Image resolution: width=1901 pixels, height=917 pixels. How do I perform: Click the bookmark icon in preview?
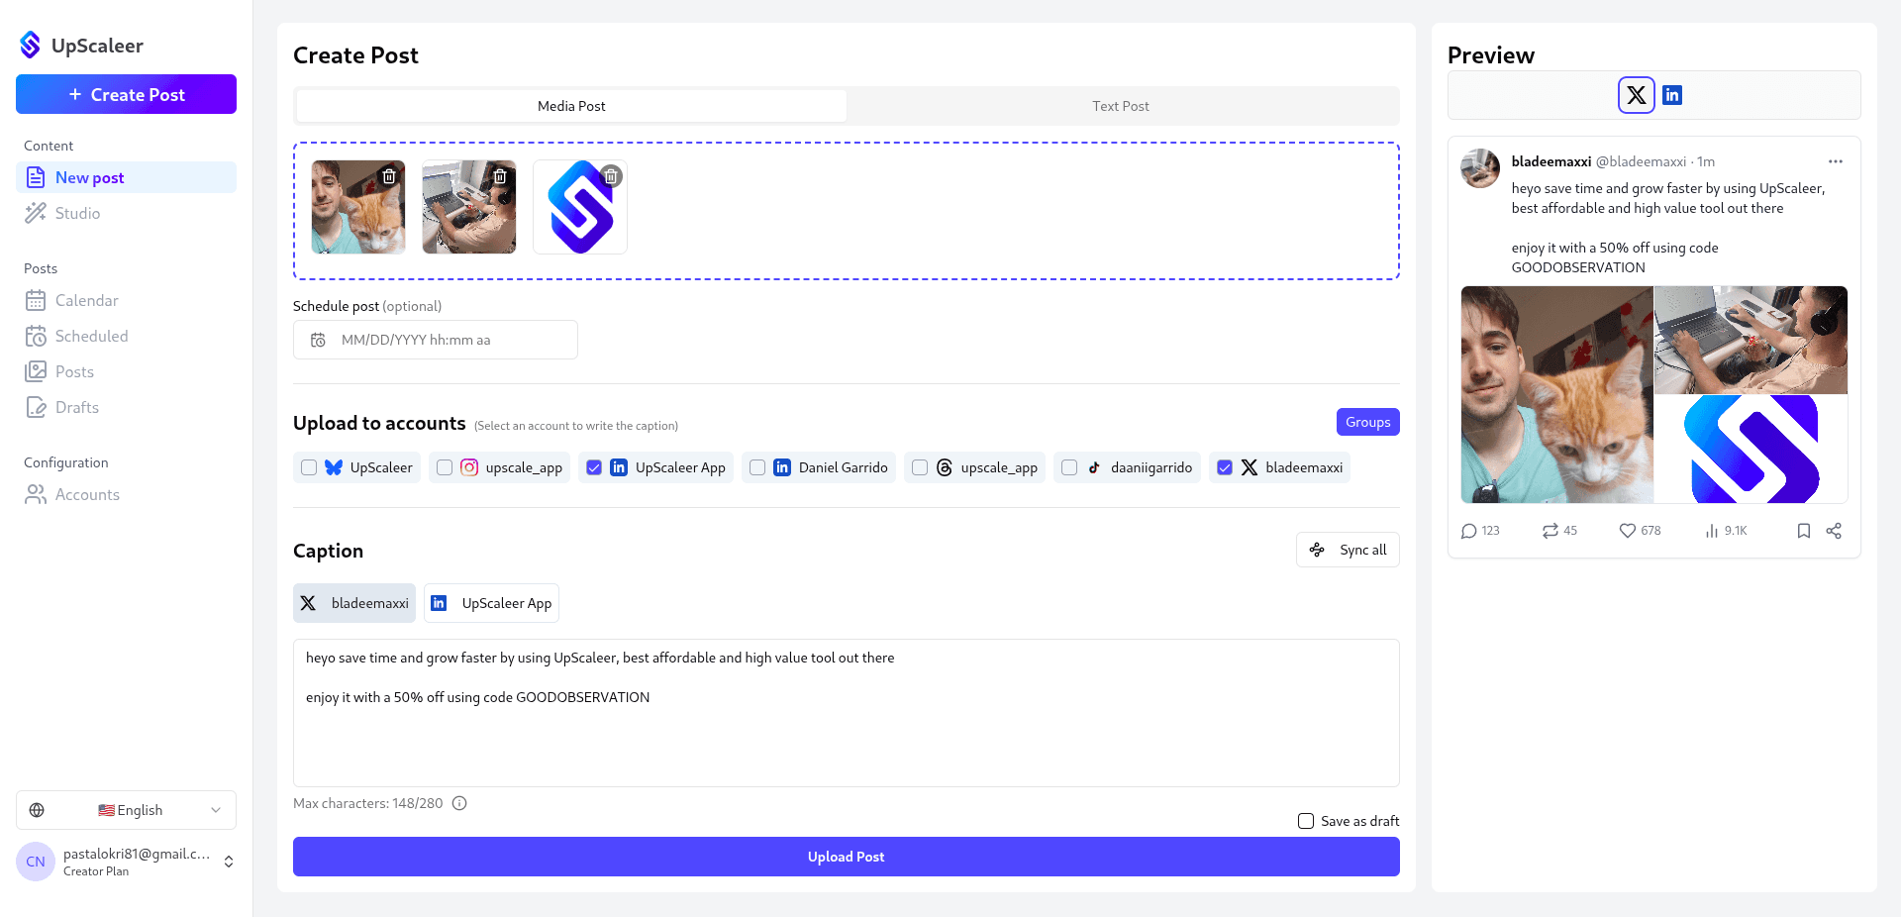[1804, 531]
